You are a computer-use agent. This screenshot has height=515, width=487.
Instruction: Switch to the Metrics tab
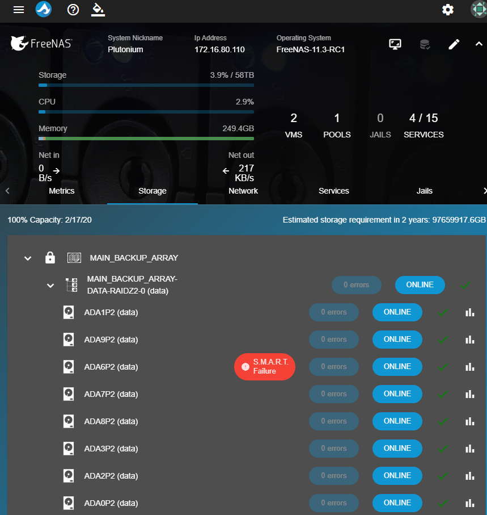[x=62, y=191]
